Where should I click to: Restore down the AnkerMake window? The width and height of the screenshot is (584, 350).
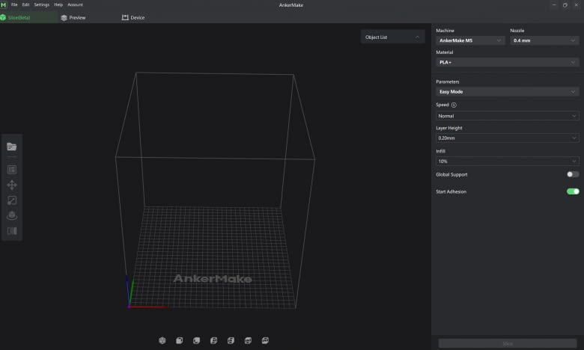tap(565, 4)
